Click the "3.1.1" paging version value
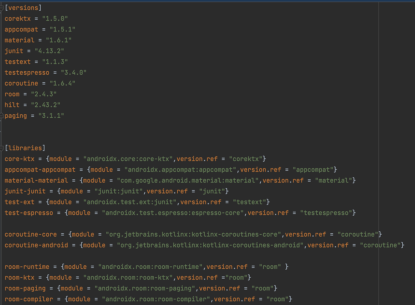Image resolution: width=415 pixels, height=305 pixels. [51, 116]
